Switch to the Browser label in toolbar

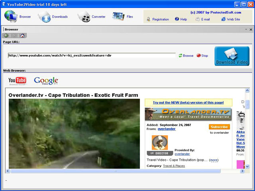click(25, 17)
